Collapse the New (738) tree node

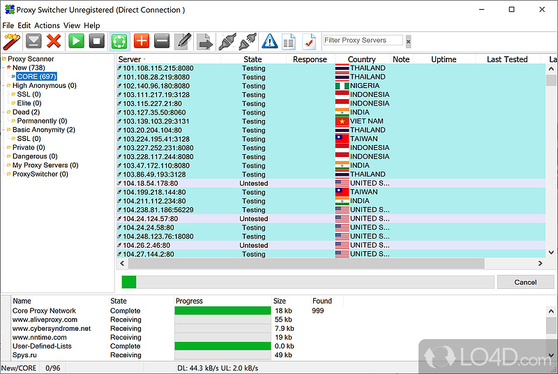click(8, 68)
